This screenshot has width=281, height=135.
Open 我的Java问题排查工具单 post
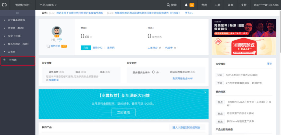pos(240,121)
